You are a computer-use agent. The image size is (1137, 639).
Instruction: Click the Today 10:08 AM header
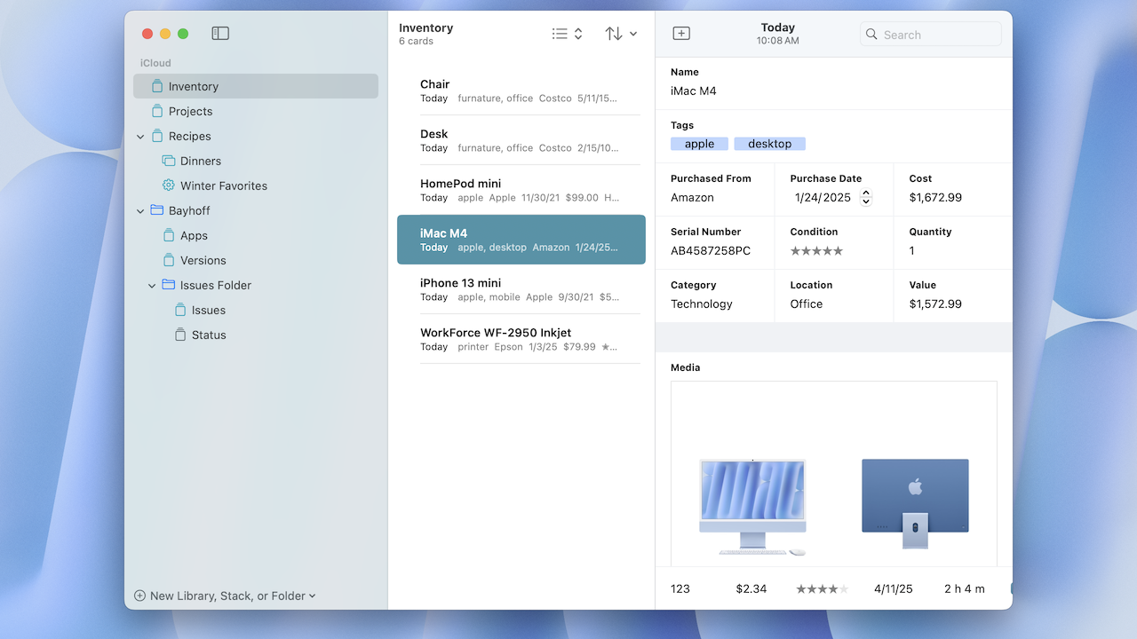(778, 34)
